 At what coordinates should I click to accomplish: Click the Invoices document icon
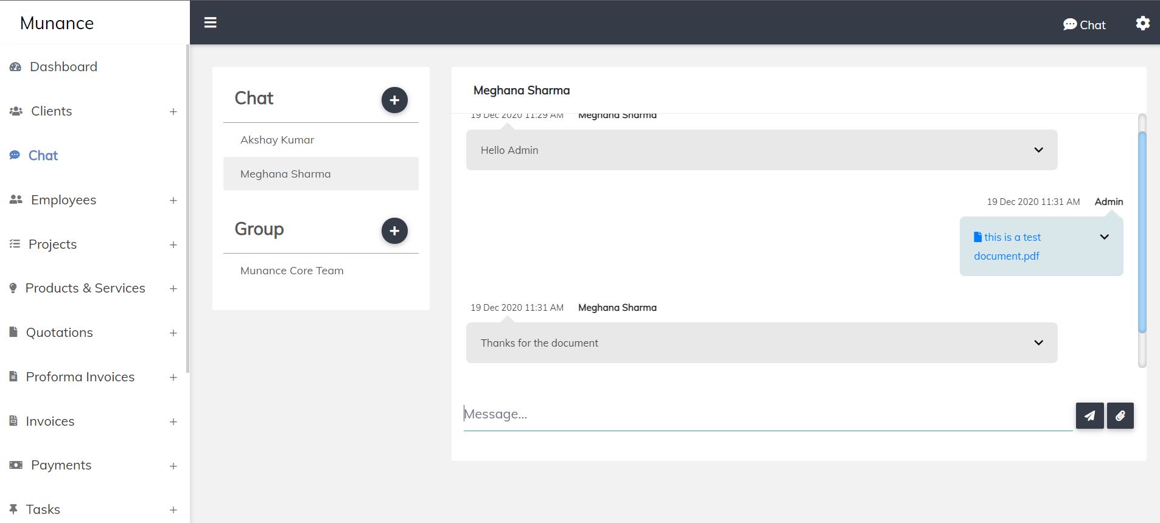[13, 421]
